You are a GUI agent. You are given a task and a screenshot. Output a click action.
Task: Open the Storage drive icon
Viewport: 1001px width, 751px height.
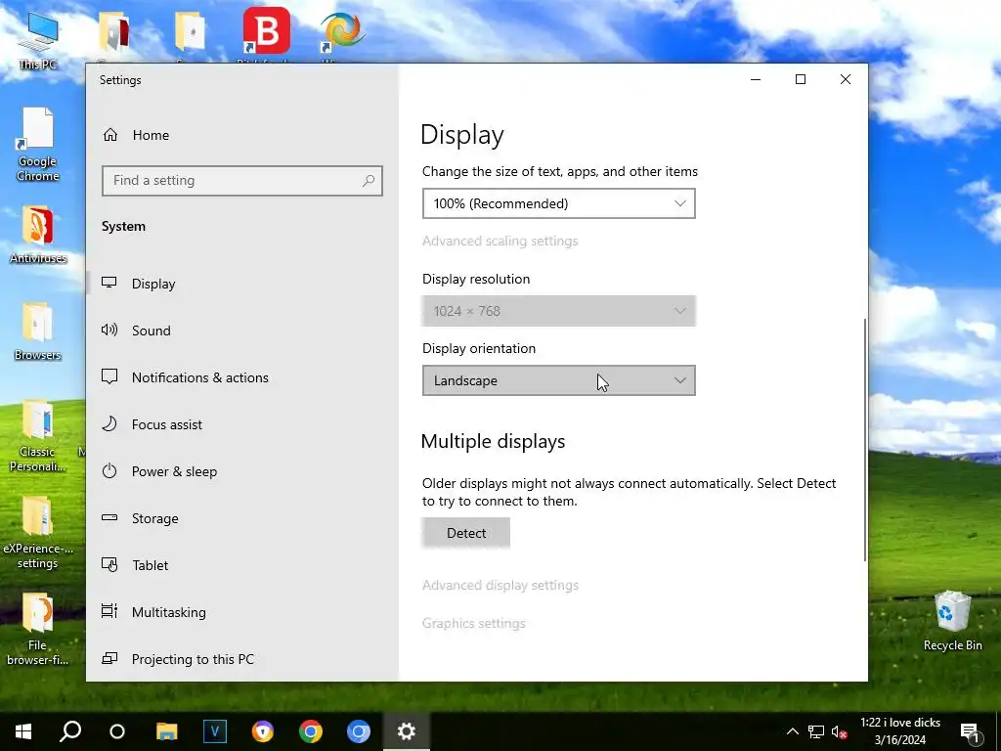109,517
